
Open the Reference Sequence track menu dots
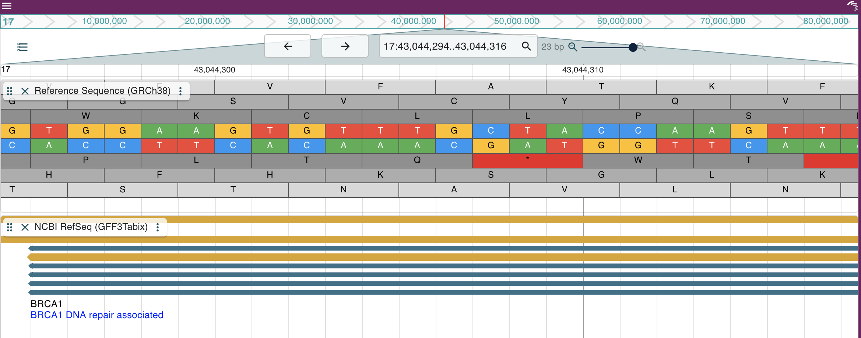(180, 91)
